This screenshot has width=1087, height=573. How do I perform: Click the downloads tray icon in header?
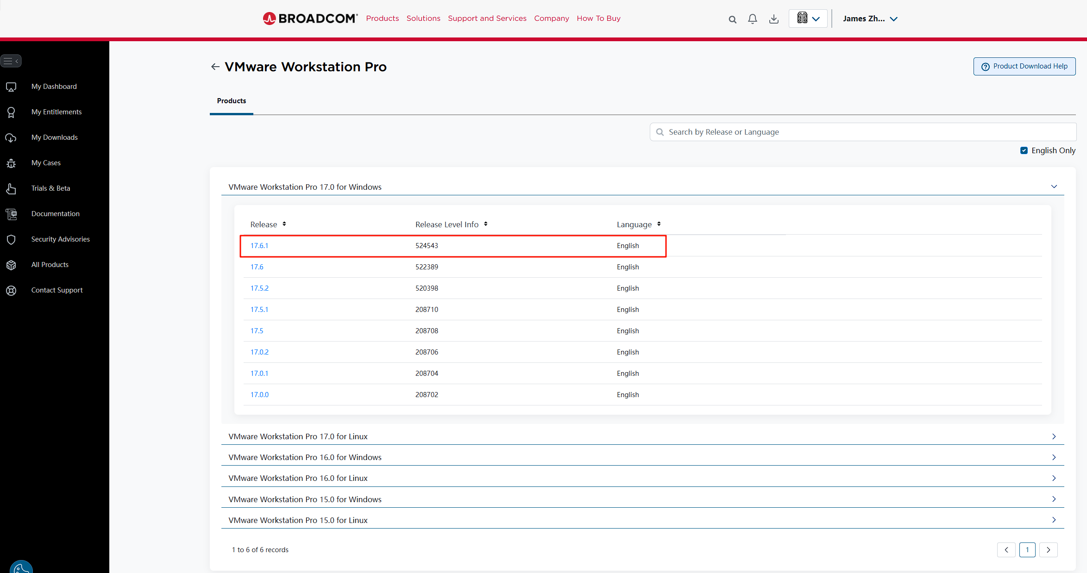coord(773,19)
